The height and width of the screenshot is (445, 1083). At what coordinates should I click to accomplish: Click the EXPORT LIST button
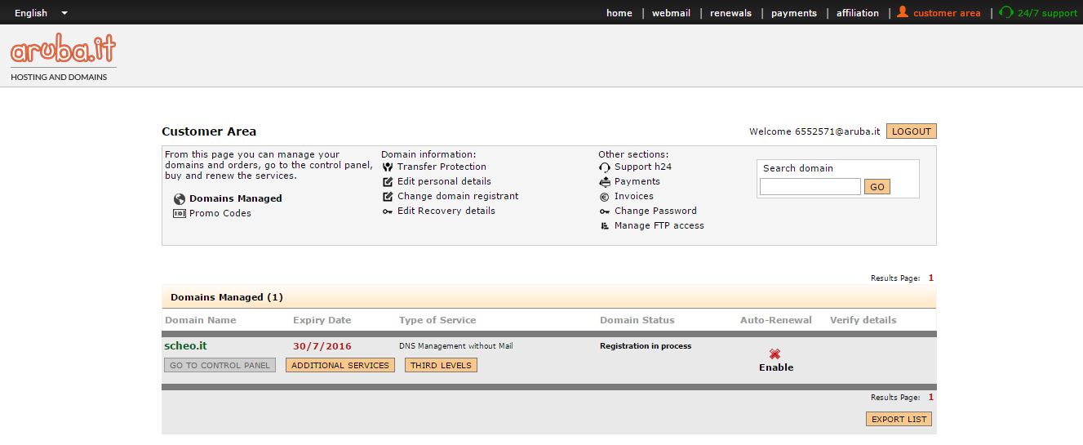pyautogui.click(x=899, y=419)
